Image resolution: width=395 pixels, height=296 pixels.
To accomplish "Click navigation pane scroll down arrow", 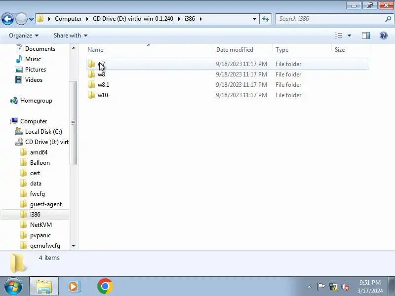I will tap(74, 246).
